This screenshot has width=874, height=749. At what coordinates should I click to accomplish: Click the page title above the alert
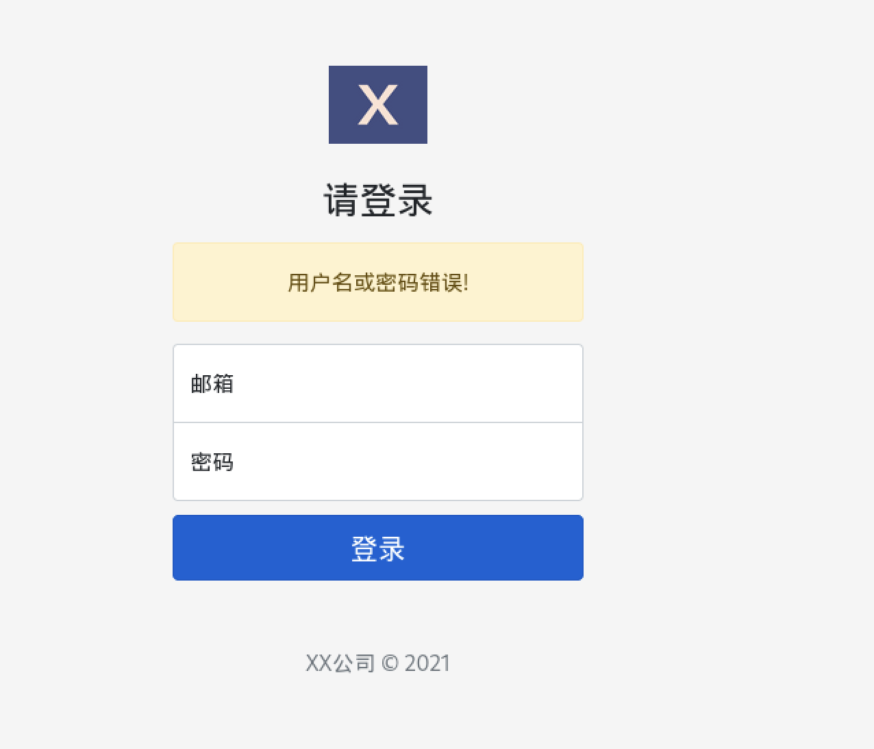pyautogui.click(x=377, y=200)
